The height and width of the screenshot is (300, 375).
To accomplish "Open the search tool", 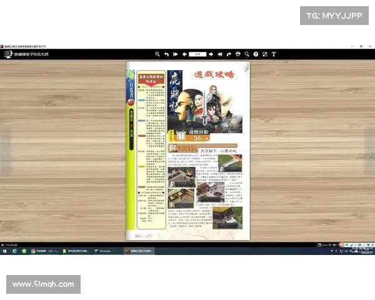I will [247, 54].
